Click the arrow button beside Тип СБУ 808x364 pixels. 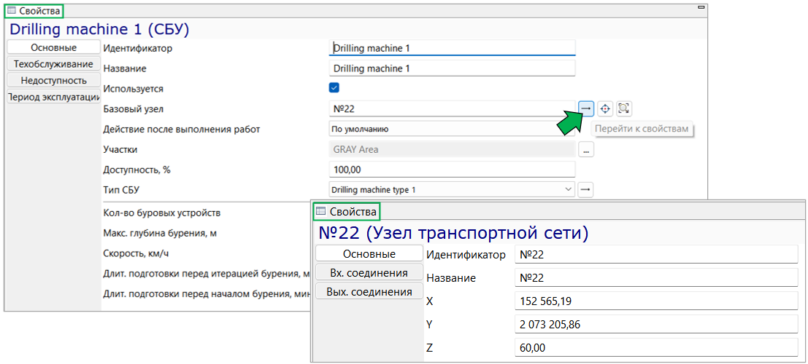click(585, 190)
